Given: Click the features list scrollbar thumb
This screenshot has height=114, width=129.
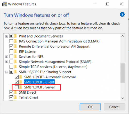Looking at the screenshot, I should (x=123, y=73).
